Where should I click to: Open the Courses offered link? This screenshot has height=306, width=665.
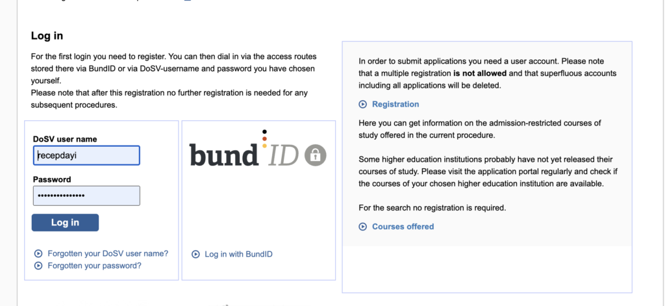click(x=403, y=227)
